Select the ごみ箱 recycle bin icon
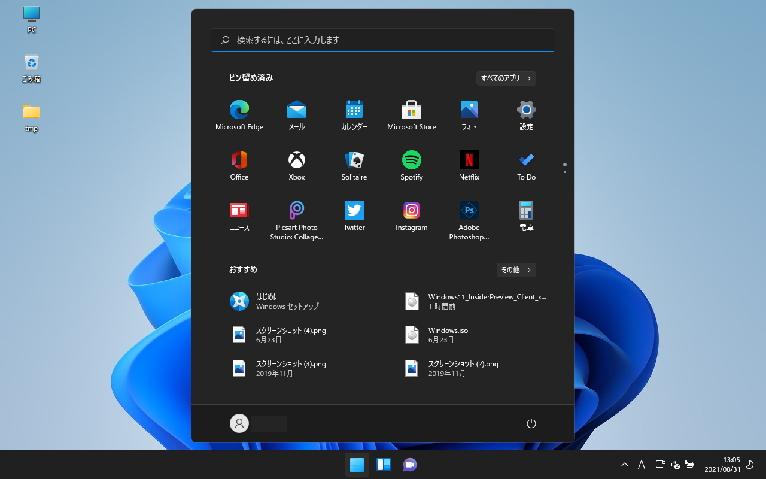Screen dimensions: 766x479 point(32,69)
